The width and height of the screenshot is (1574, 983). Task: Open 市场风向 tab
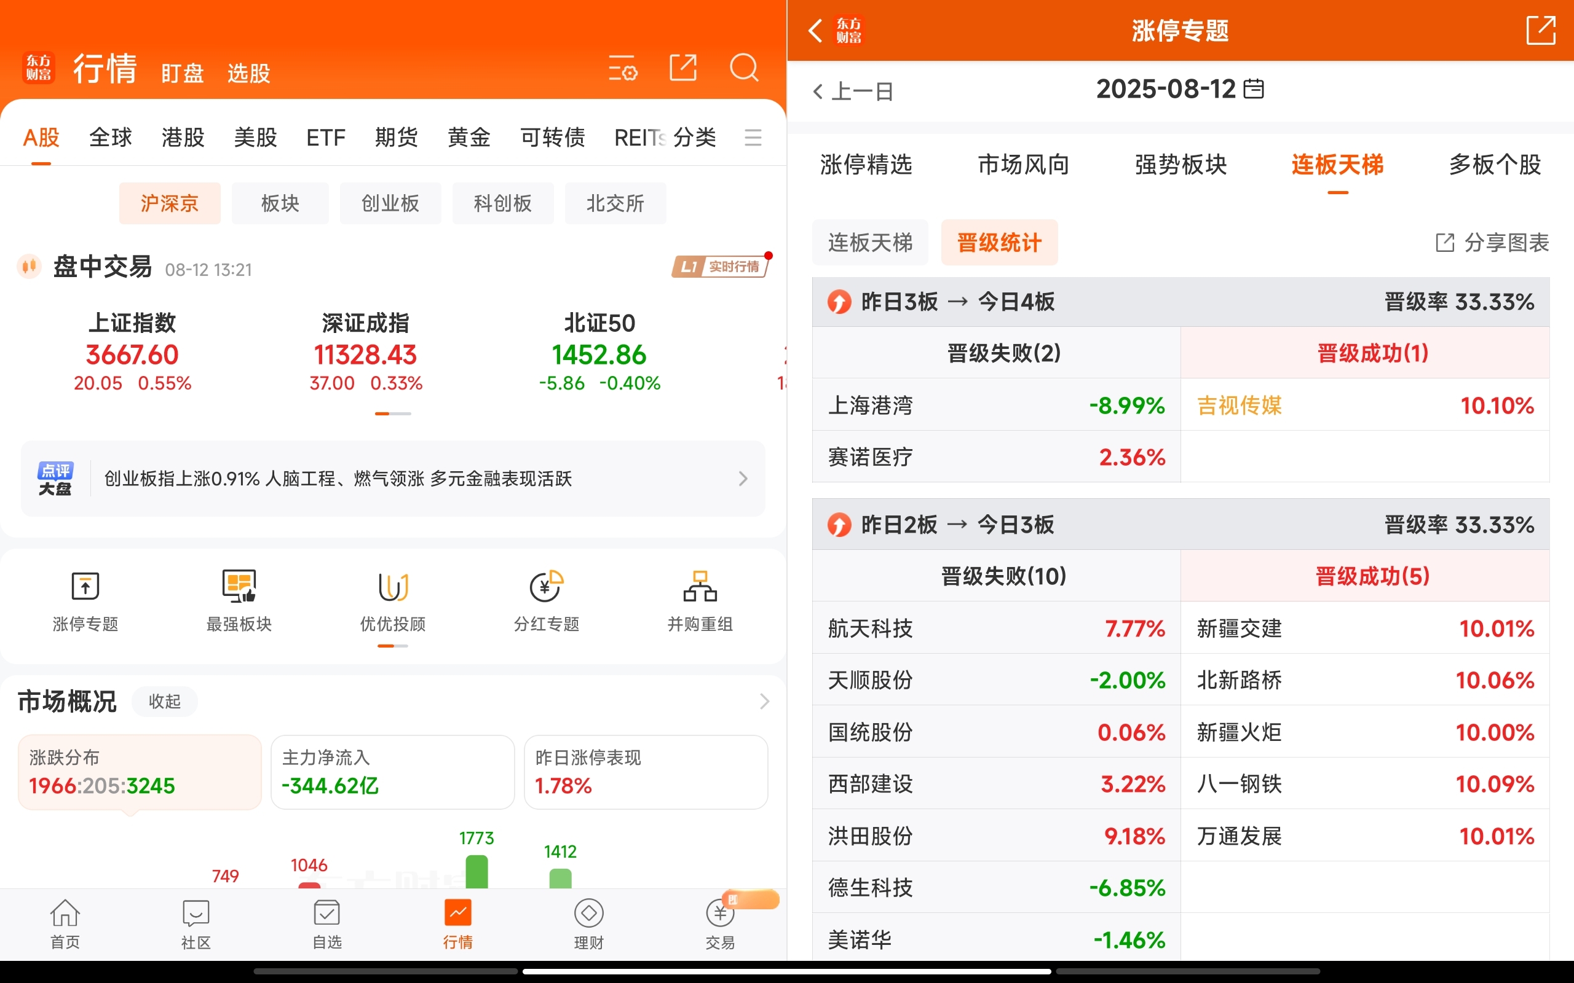pos(1024,165)
